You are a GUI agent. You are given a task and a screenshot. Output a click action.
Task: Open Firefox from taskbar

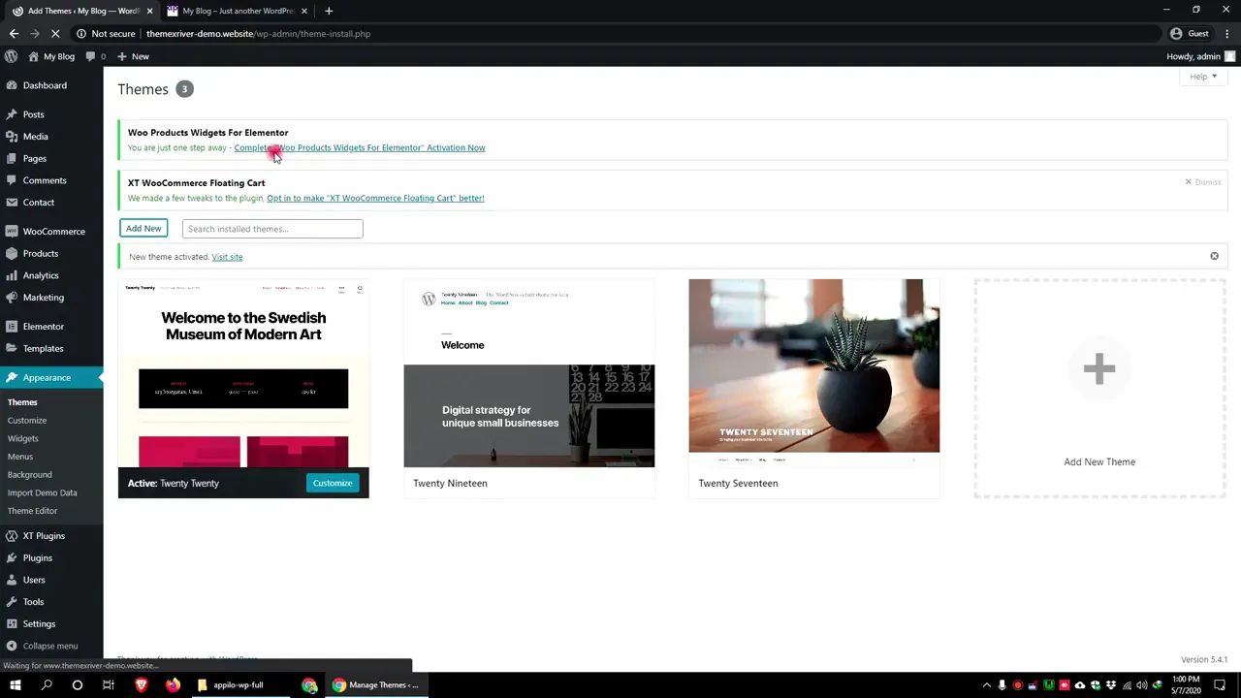click(x=172, y=685)
